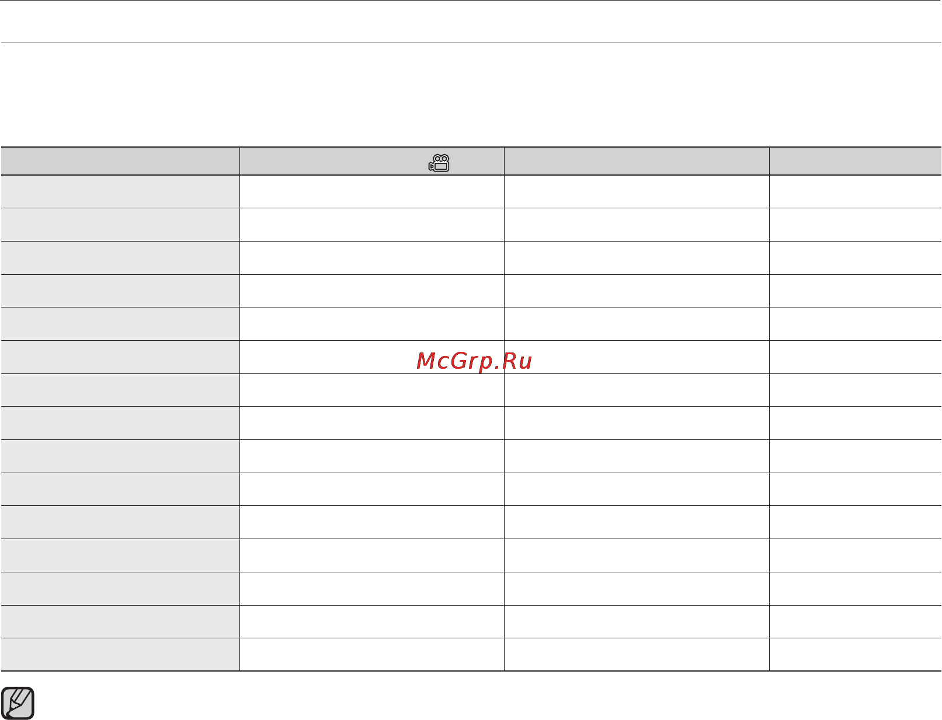Select the first body-row cell in third column
This screenshot has height=720, width=942.
click(637, 191)
